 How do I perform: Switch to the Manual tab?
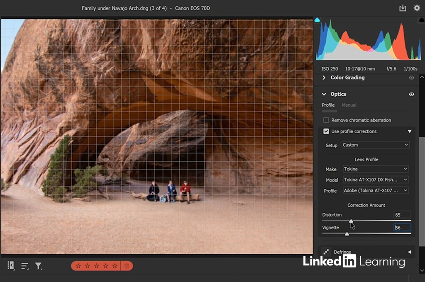[349, 105]
